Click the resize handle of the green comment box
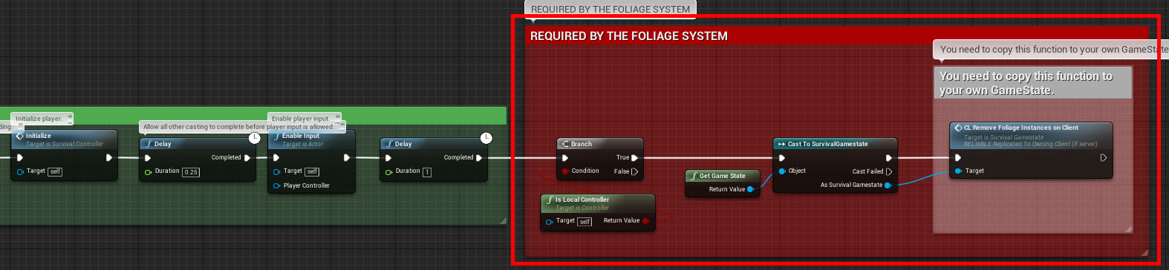 point(503,220)
